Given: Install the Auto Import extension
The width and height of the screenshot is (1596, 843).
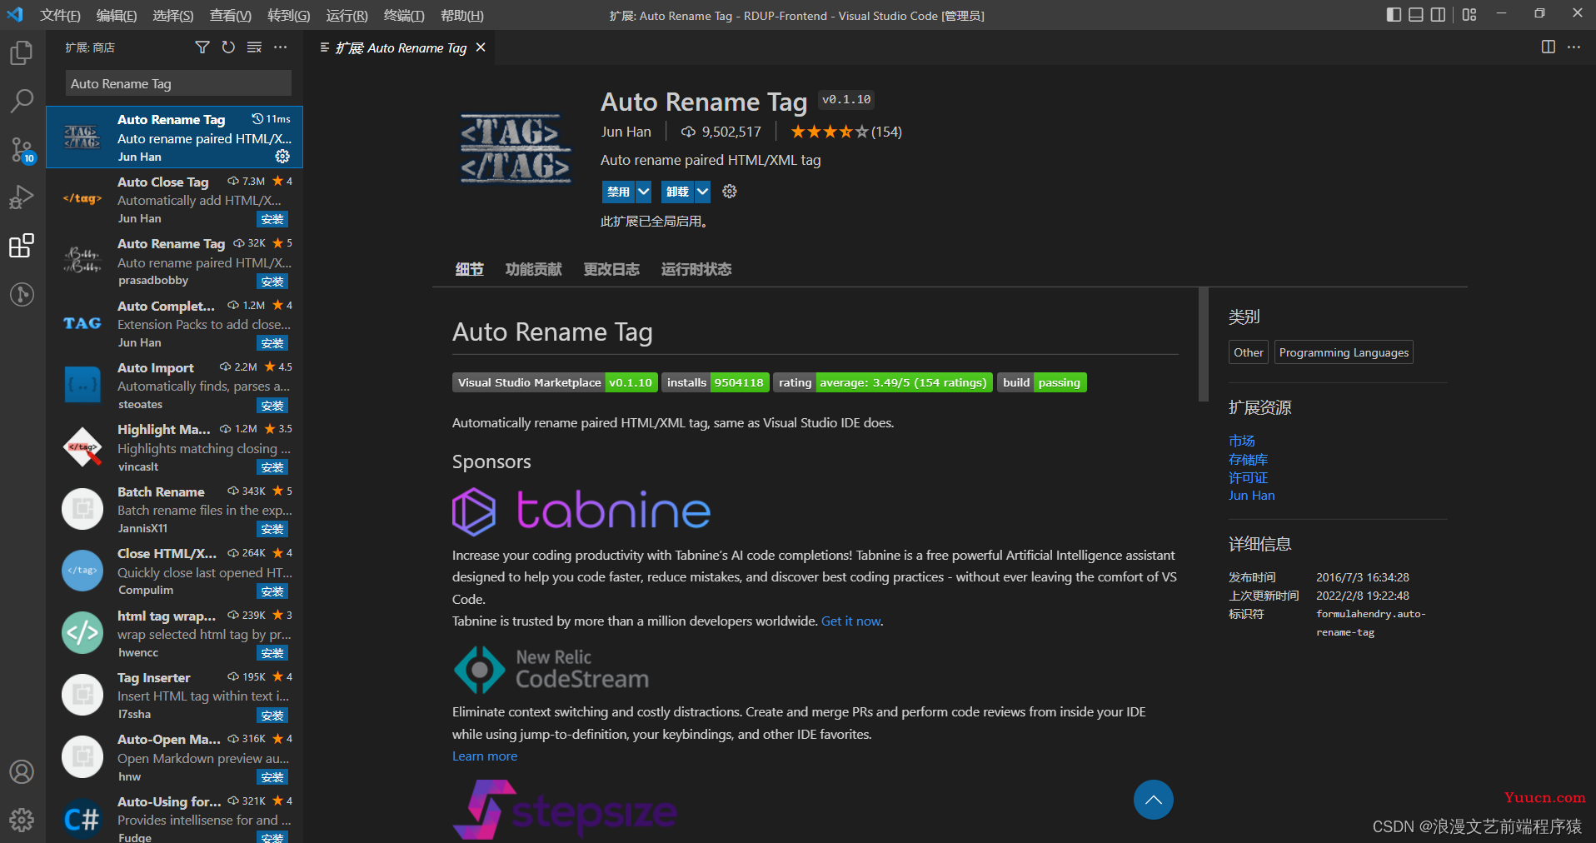Looking at the screenshot, I should click(x=272, y=406).
